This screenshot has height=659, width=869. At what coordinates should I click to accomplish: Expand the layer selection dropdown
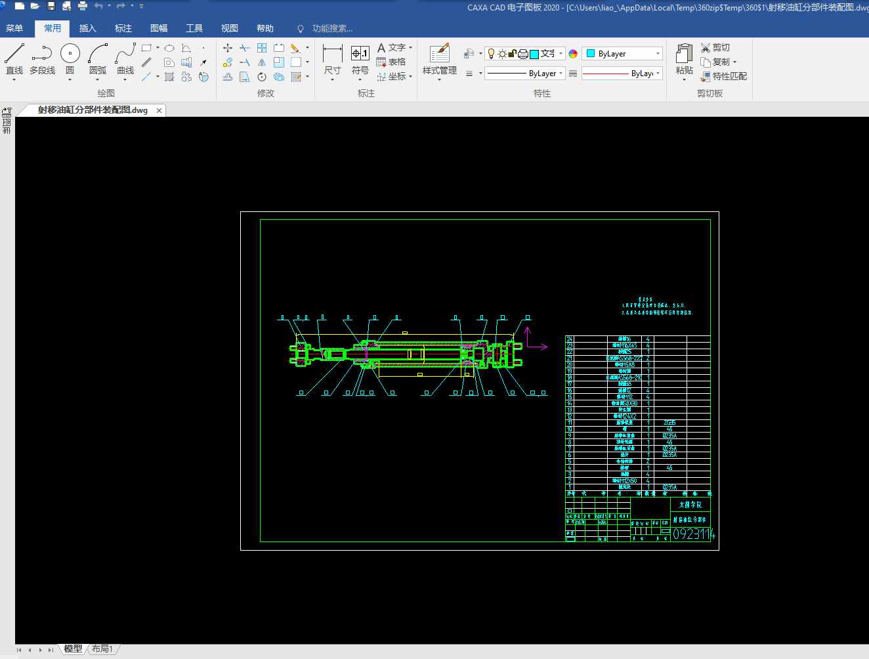(561, 54)
